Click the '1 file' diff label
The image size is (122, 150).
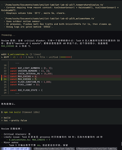click(41, 57)
